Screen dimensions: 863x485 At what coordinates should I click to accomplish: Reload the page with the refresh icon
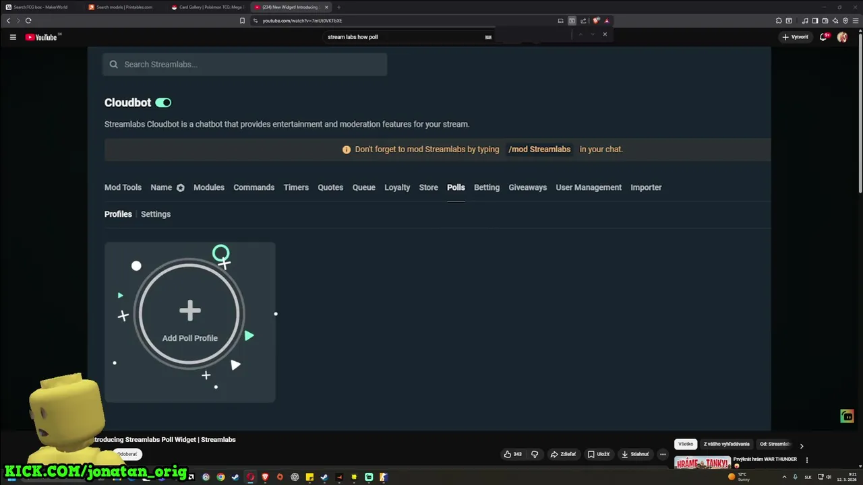pyautogui.click(x=28, y=21)
